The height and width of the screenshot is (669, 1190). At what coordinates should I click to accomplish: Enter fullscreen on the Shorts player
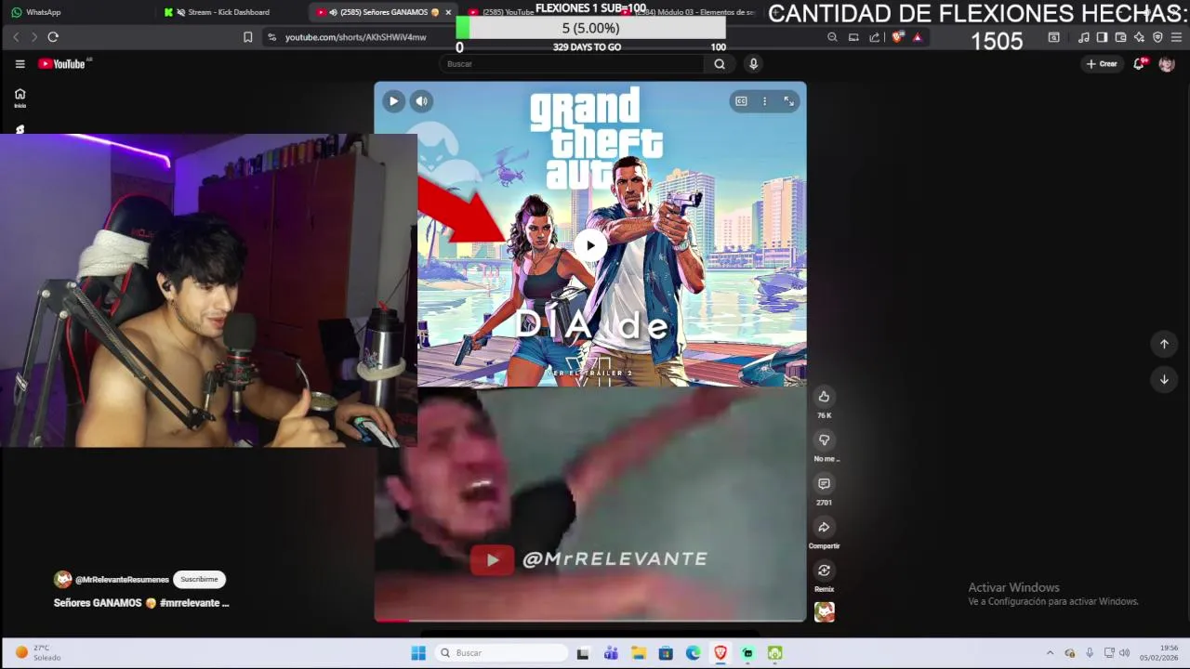point(788,101)
